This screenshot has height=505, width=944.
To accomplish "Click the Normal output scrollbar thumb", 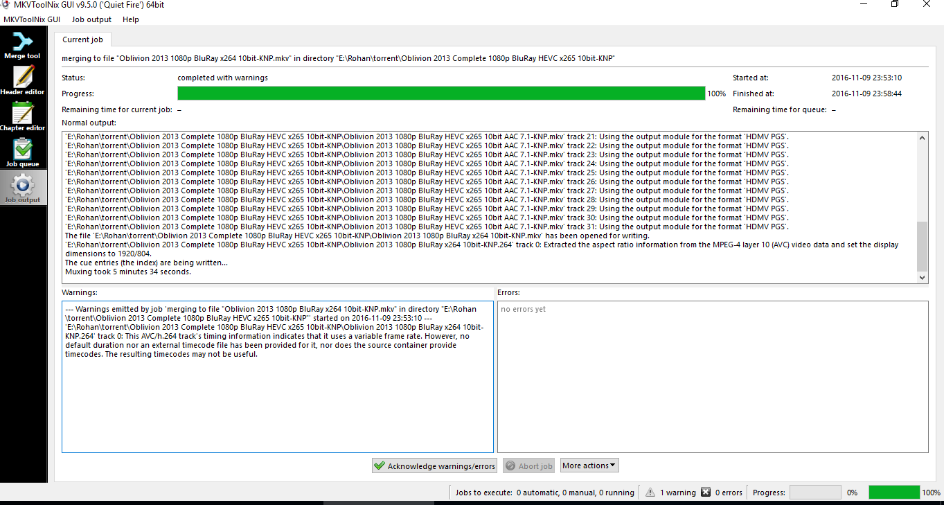I will coord(922,247).
